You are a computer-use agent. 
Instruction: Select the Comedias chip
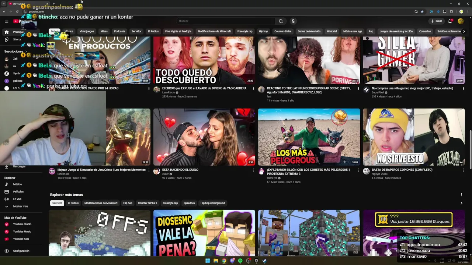425,31
